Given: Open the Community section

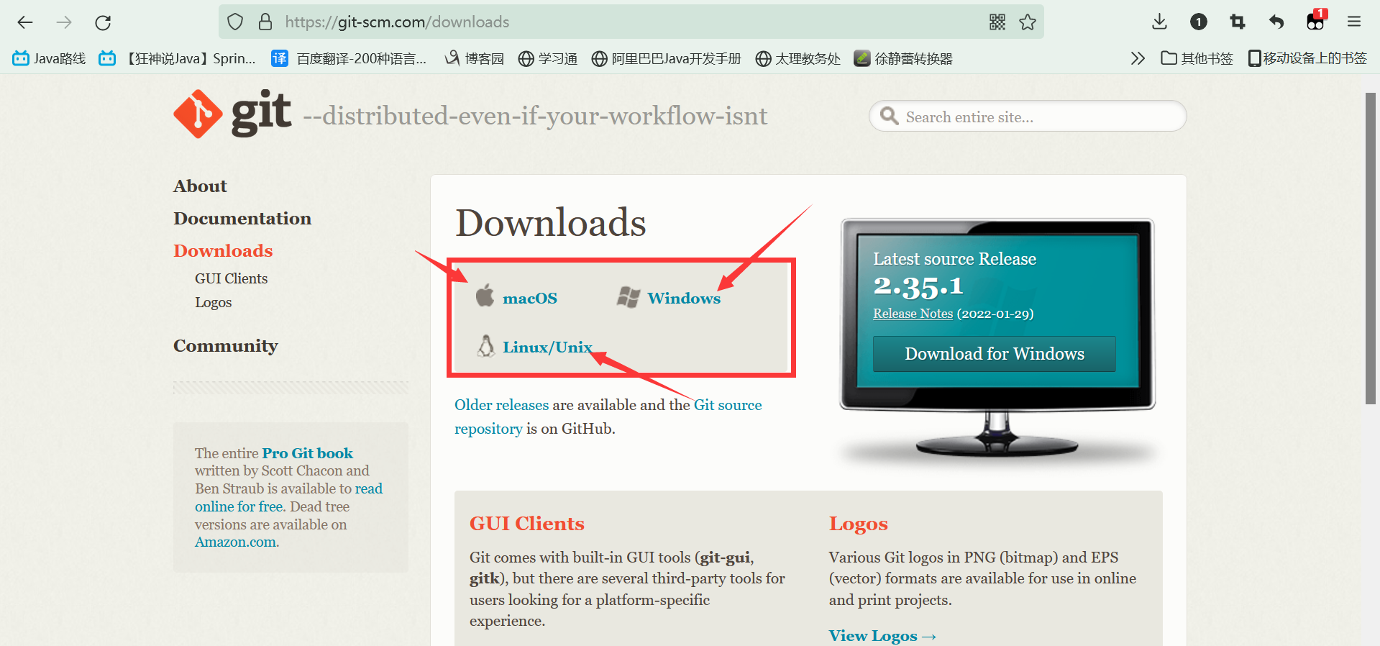Looking at the screenshot, I should point(225,346).
